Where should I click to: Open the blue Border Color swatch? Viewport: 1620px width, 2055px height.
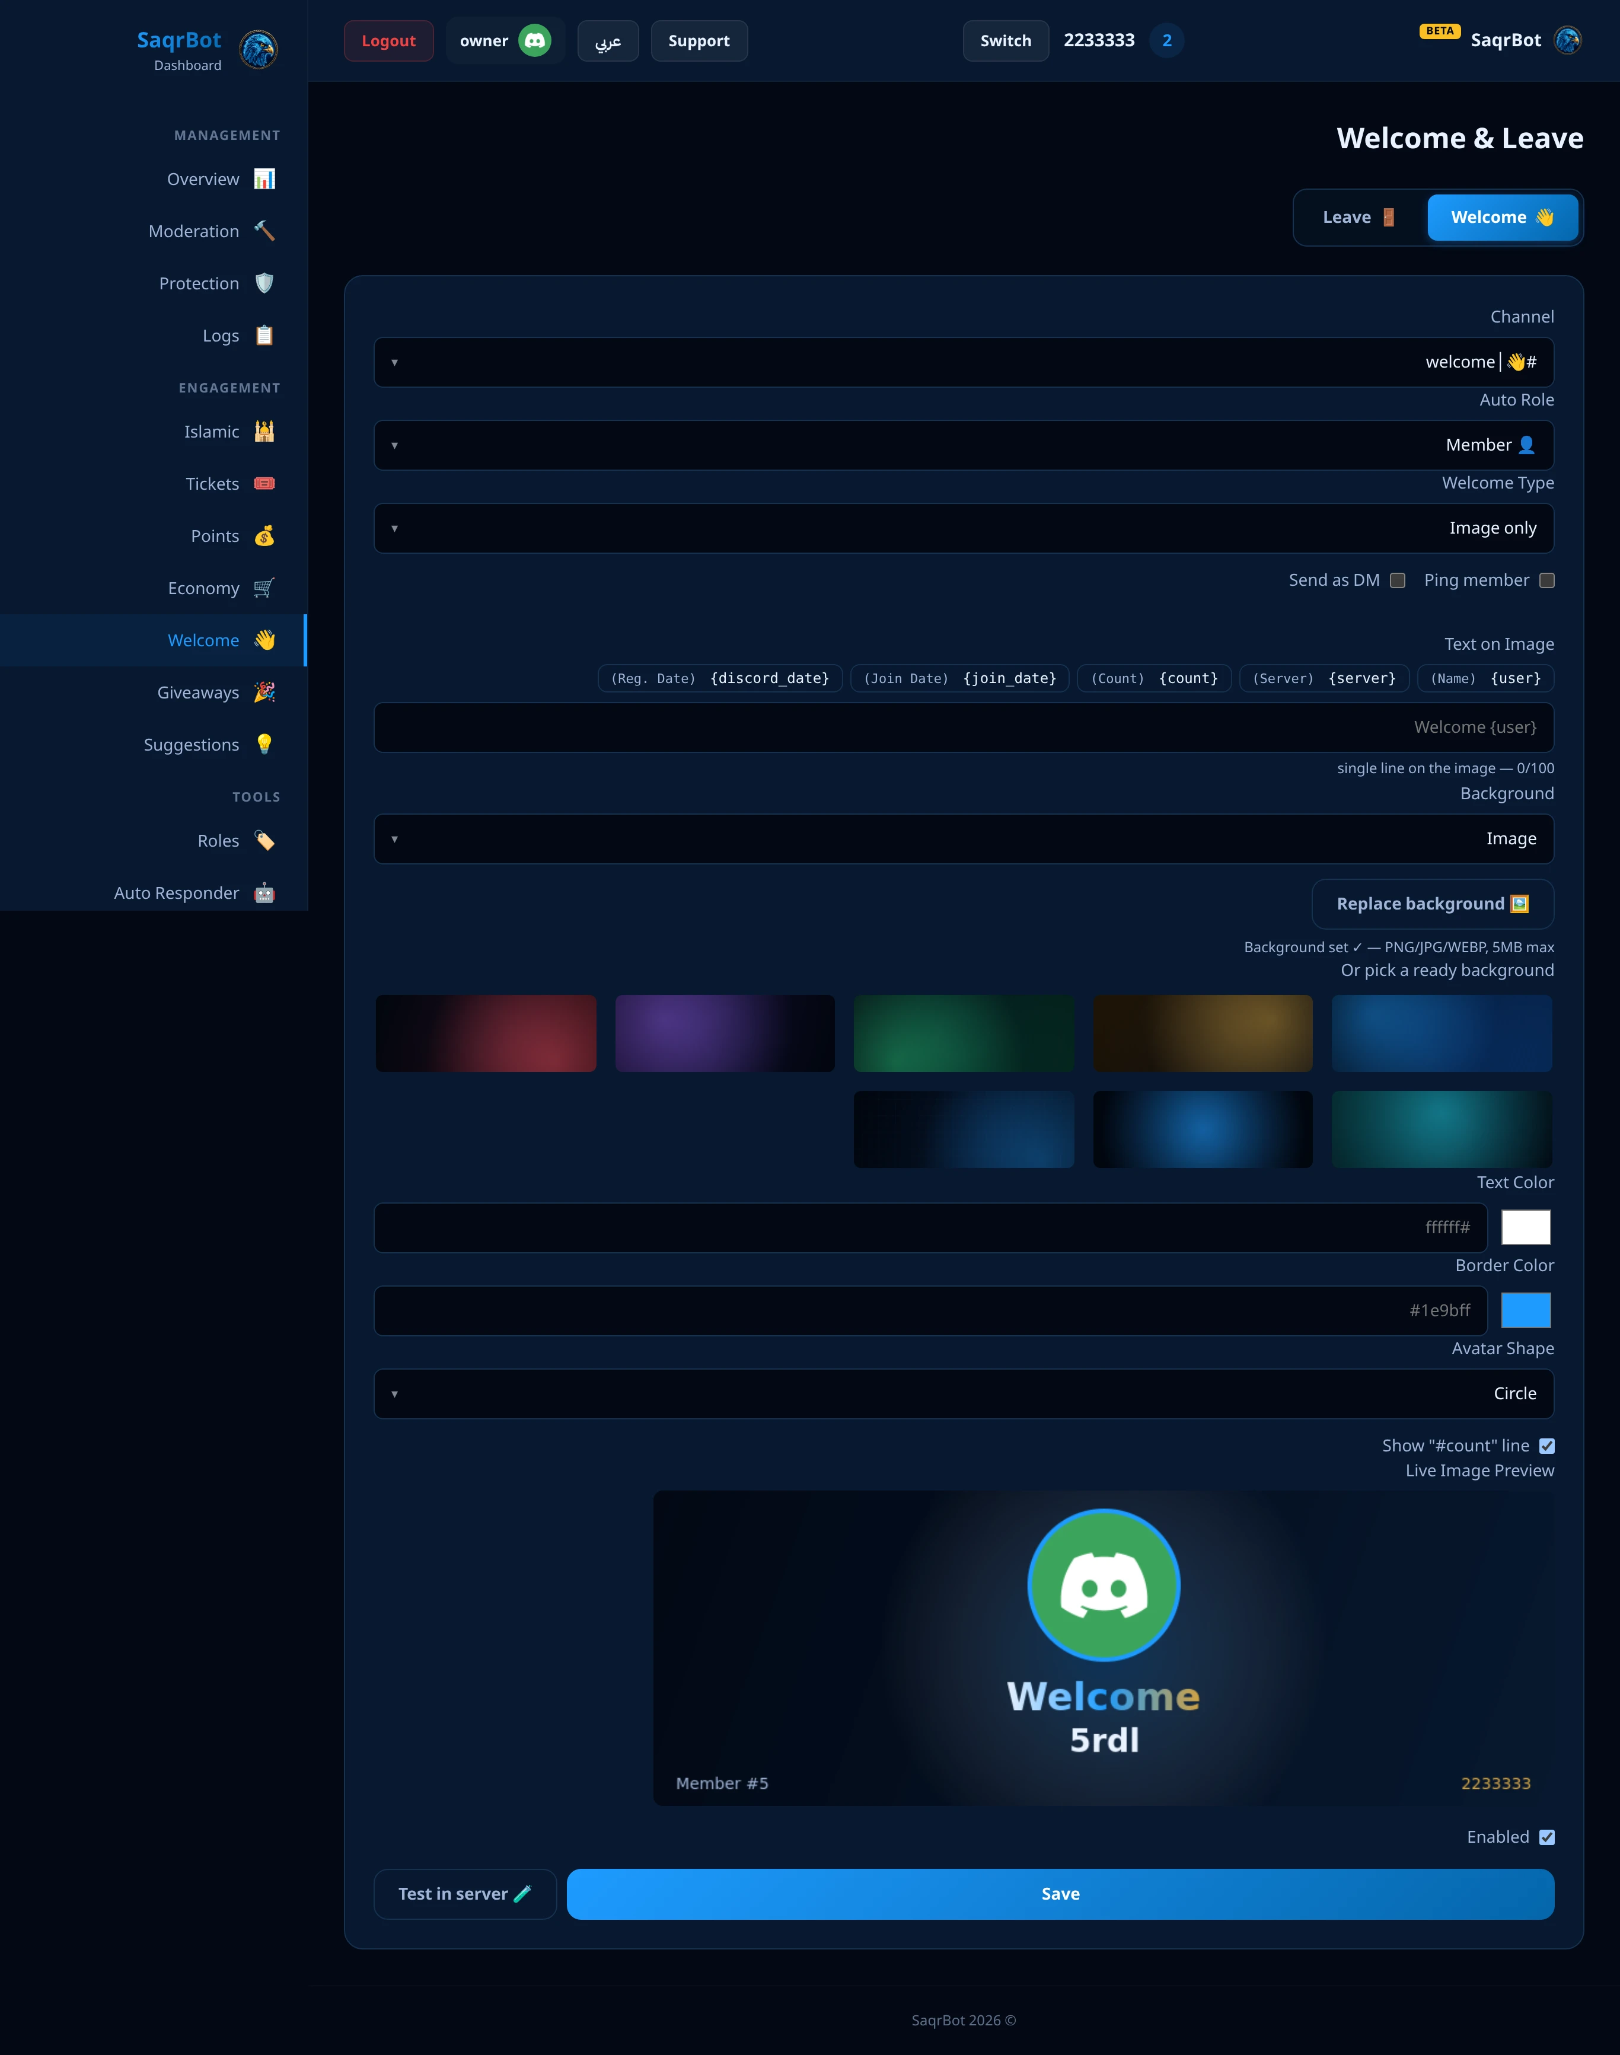1526,1310
